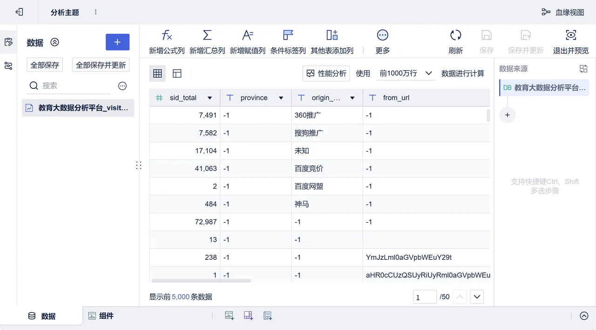
Task: Click the vertical scrollbar of the table
Action: 488,115
